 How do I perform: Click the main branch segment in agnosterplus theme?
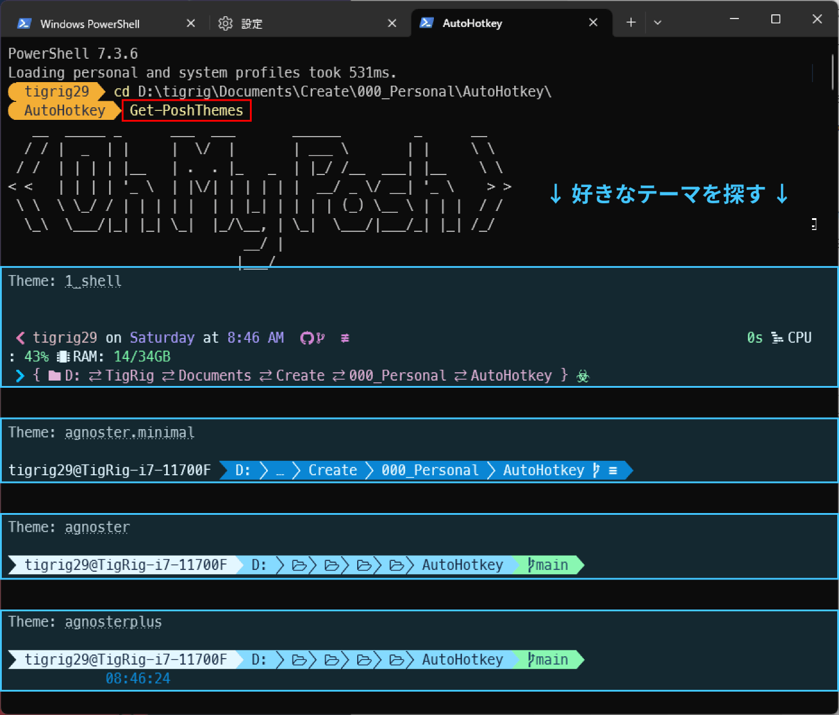(x=548, y=660)
